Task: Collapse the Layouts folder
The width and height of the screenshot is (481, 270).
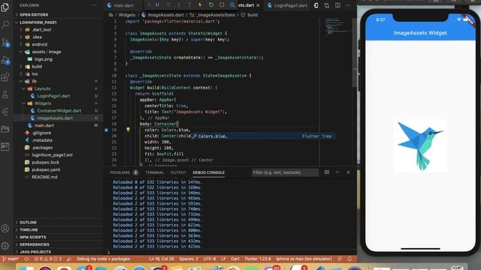Action: [42, 88]
